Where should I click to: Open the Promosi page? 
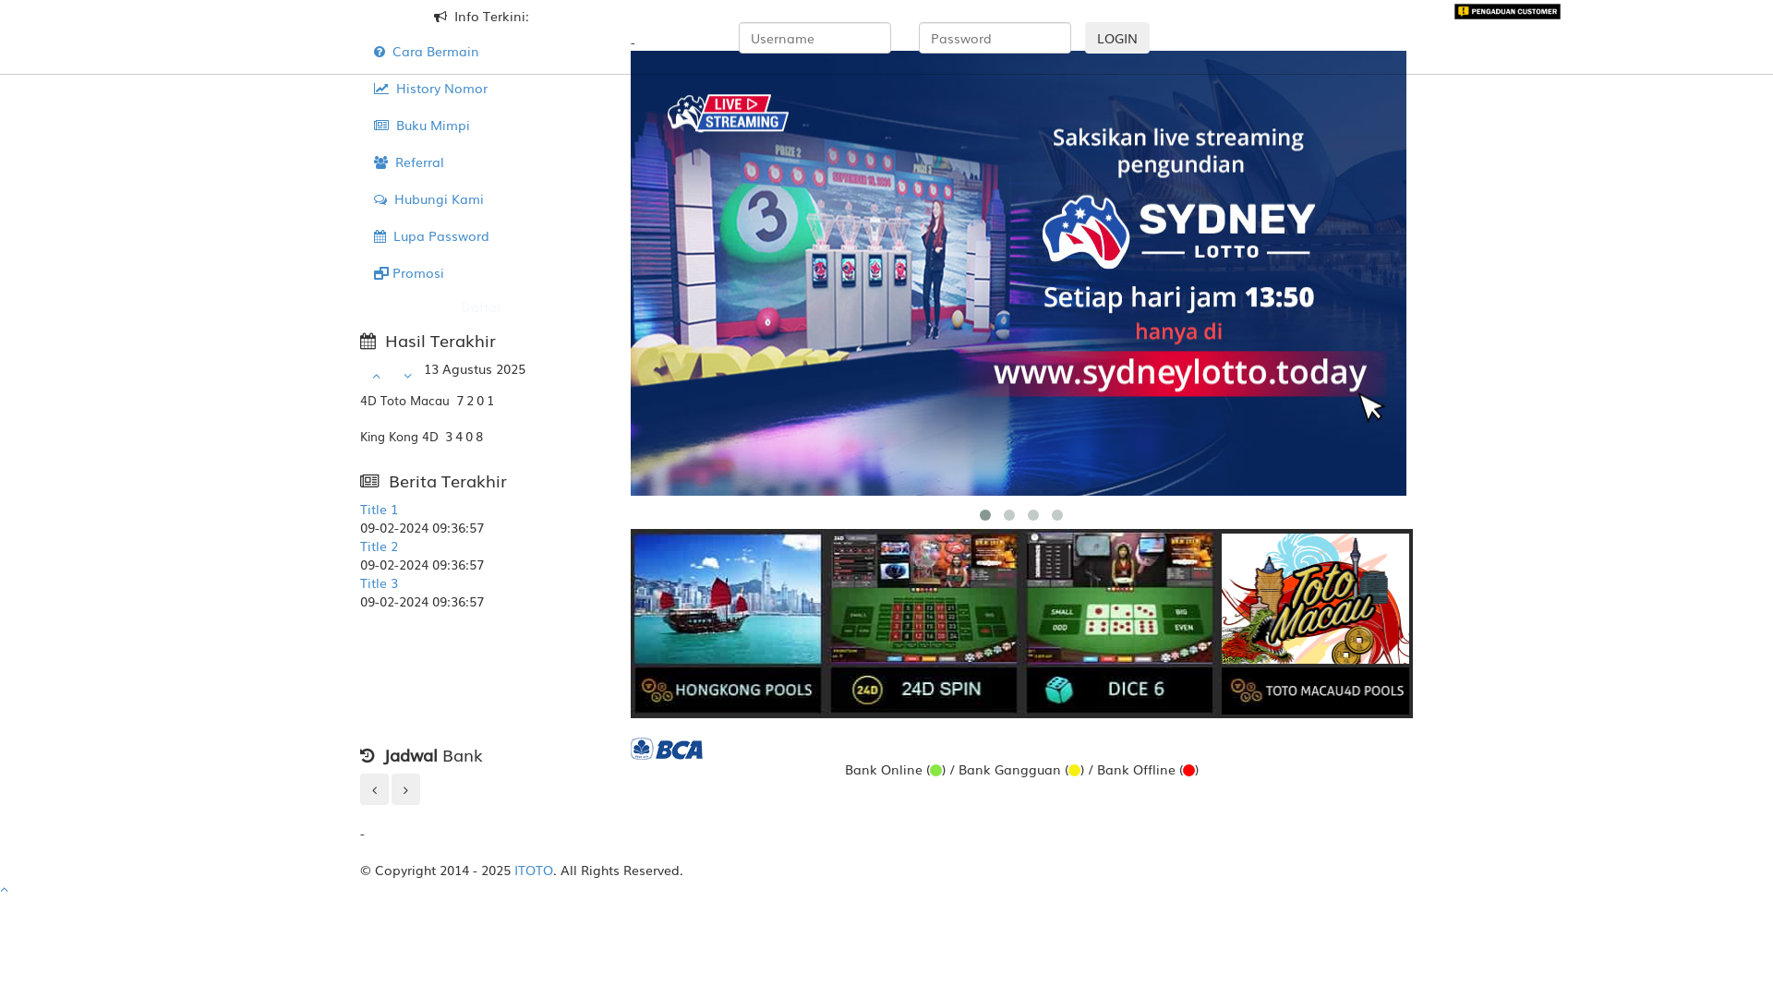408,273
